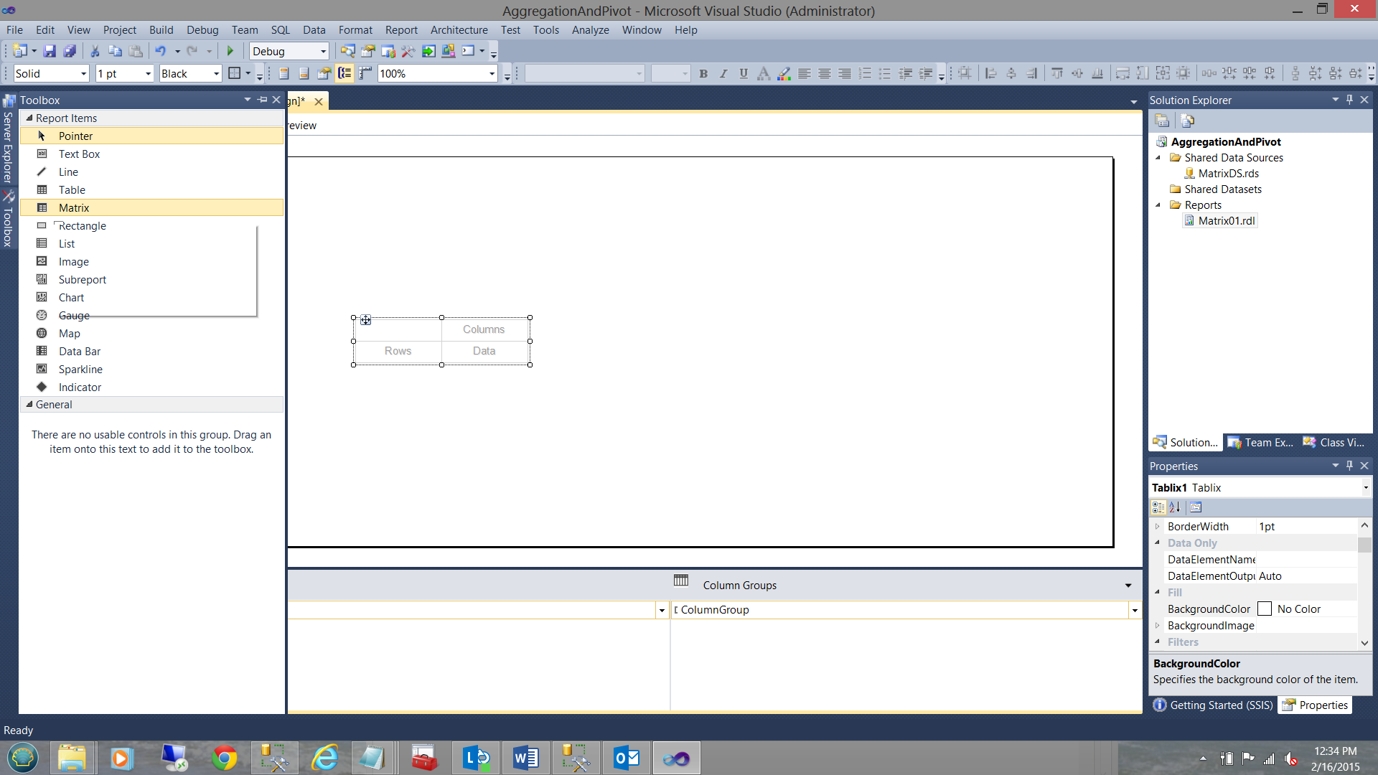Click the Cut scissors icon
Viewport: 1378px width, 775px height.
tap(94, 51)
